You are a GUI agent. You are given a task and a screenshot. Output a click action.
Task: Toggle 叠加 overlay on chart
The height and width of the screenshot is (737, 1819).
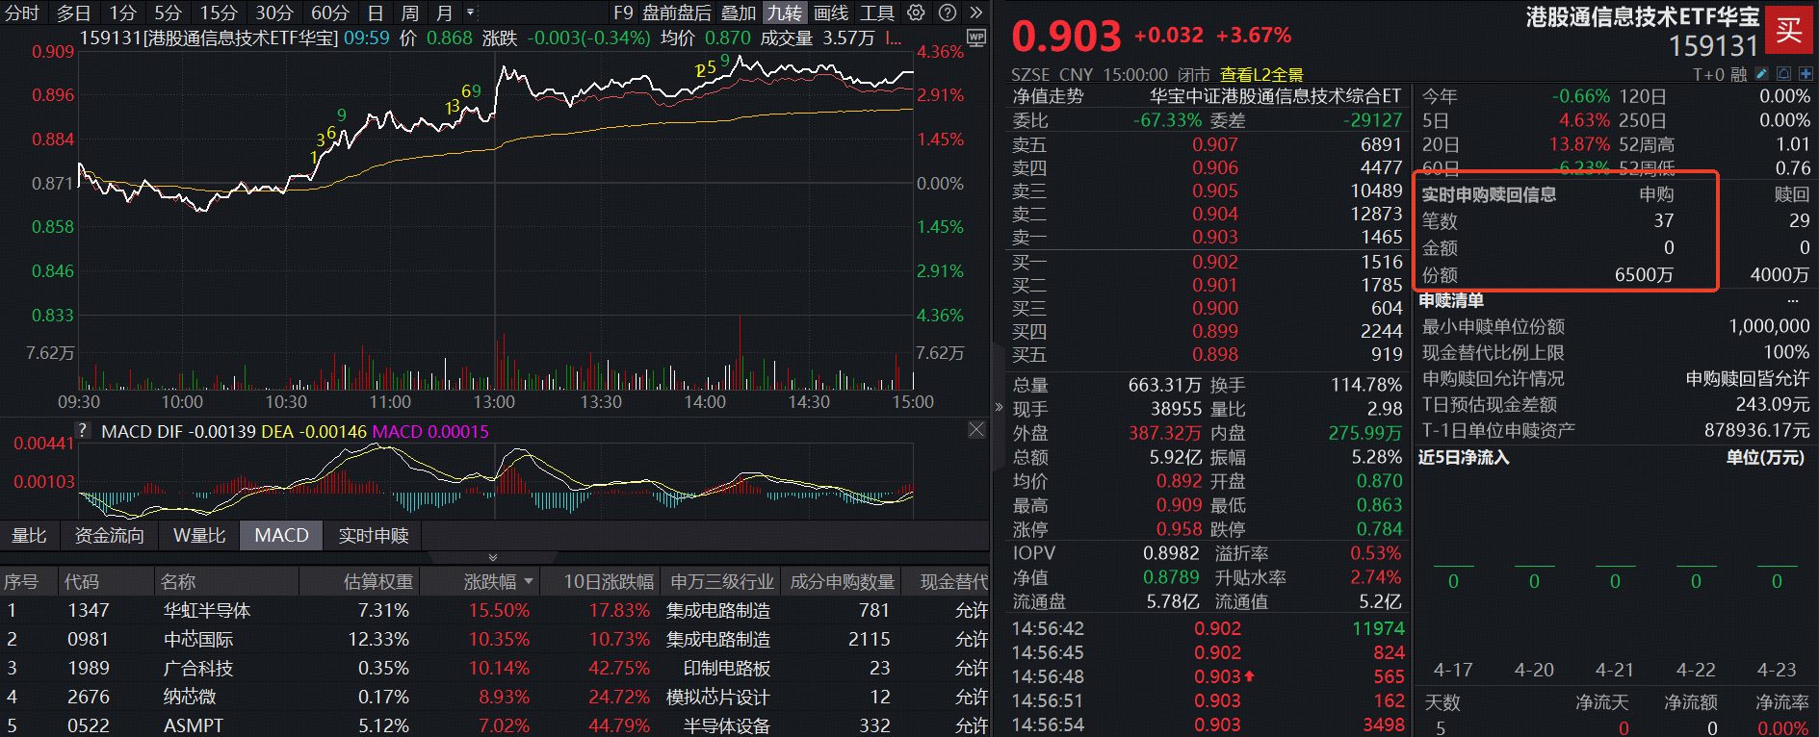(739, 13)
